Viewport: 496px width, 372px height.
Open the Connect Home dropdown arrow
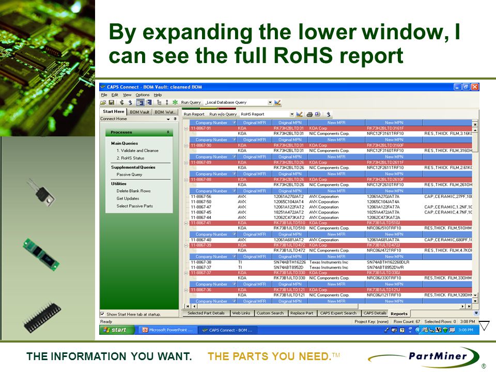click(168, 119)
